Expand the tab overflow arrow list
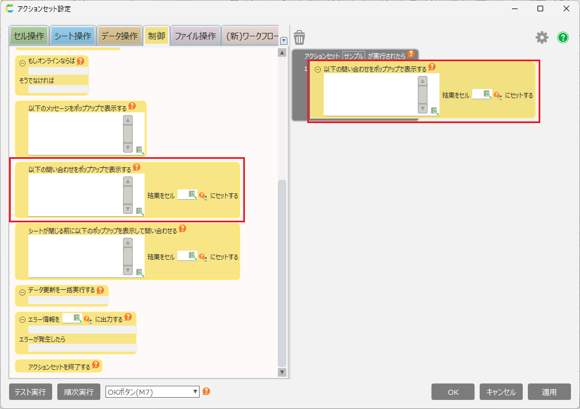Image resolution: width=580 pixels, height=409 pixels. [283, 40]
